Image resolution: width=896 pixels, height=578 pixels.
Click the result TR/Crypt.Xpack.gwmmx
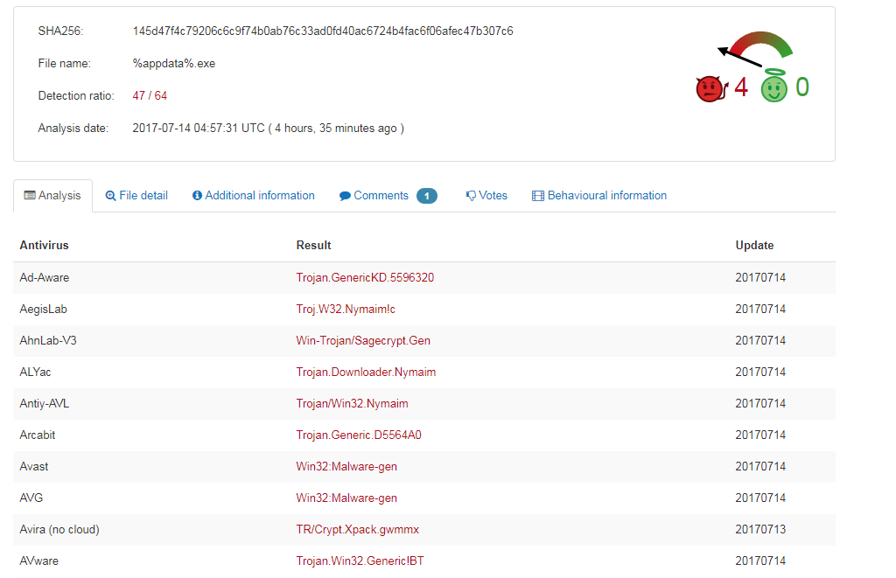point(357,529)
